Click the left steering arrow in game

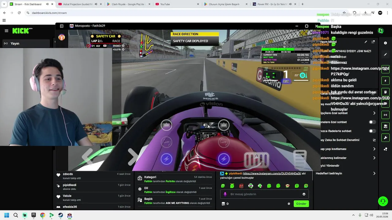click(88, 157)
